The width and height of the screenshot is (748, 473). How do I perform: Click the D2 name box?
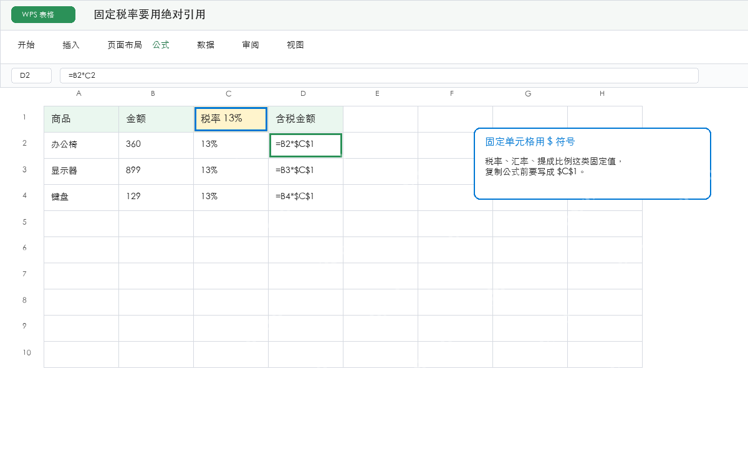point(31,75)
